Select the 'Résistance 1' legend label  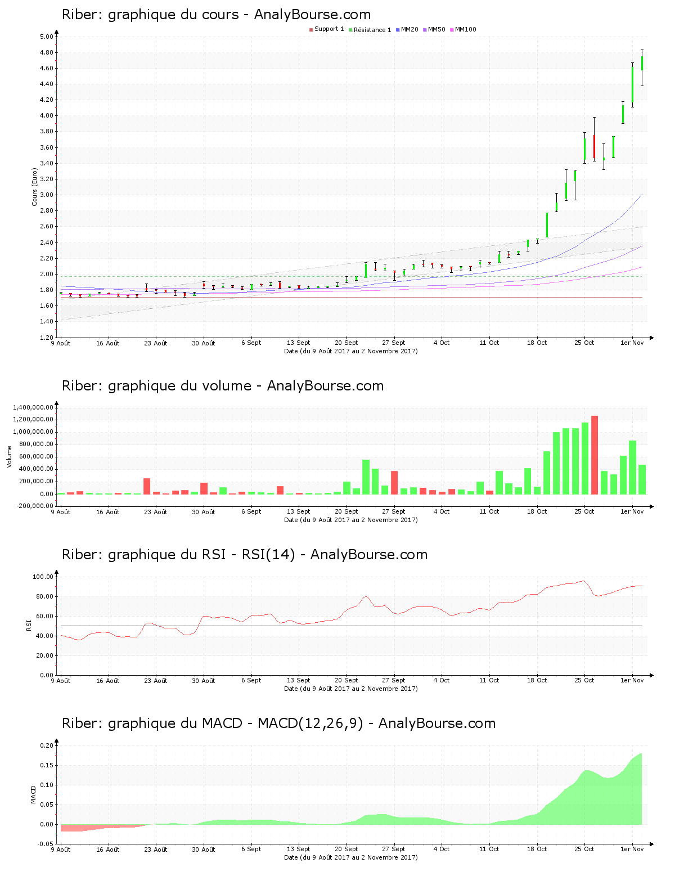point(372,30)
